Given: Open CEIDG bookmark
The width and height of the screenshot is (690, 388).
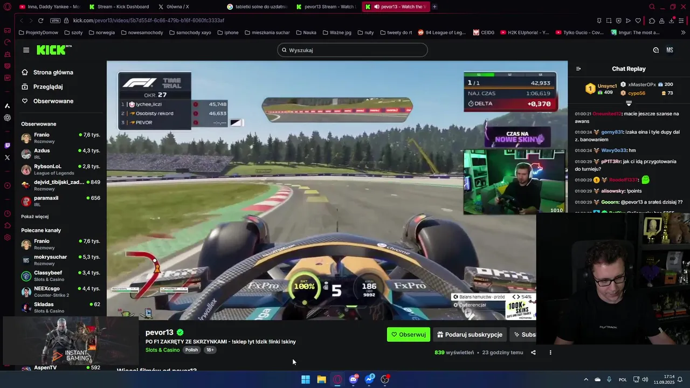Looking at the screenshot, I should (x=484, y=32).
